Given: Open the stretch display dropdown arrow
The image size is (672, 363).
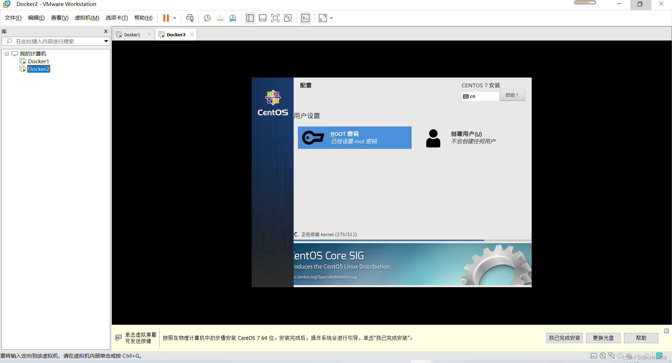Looking at the screenshot, I should (331, 18).
